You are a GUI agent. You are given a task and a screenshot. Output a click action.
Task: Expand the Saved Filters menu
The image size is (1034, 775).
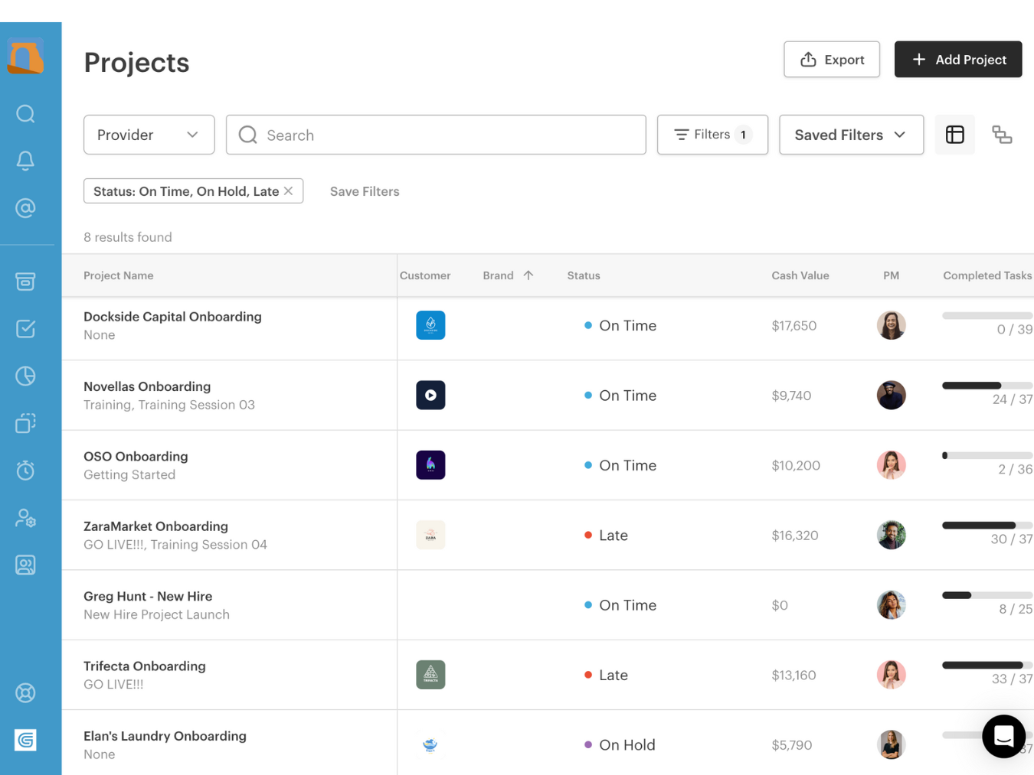[851, 135]
